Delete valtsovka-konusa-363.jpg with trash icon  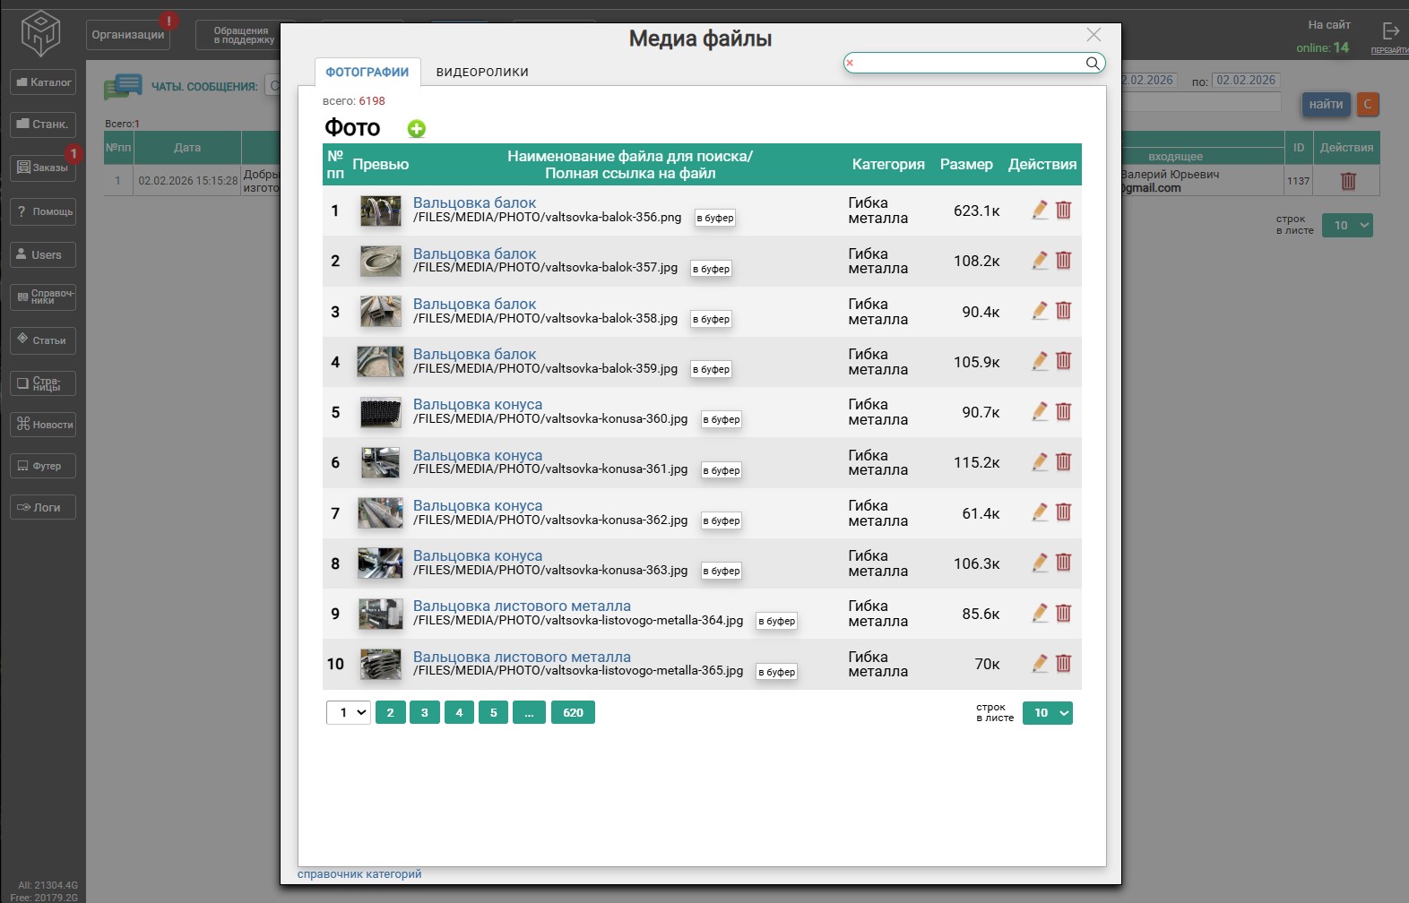point(1064,563)
